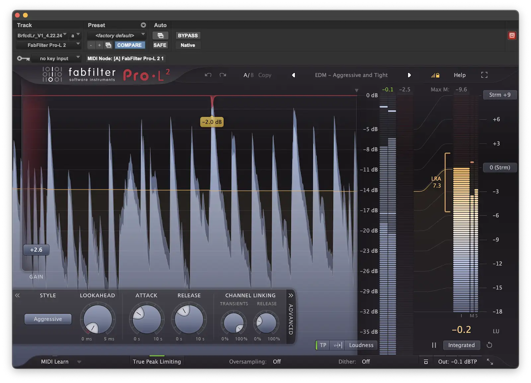Open the Integrated loudness mode dropdown

pyautogui.click(x=461, y=345)
